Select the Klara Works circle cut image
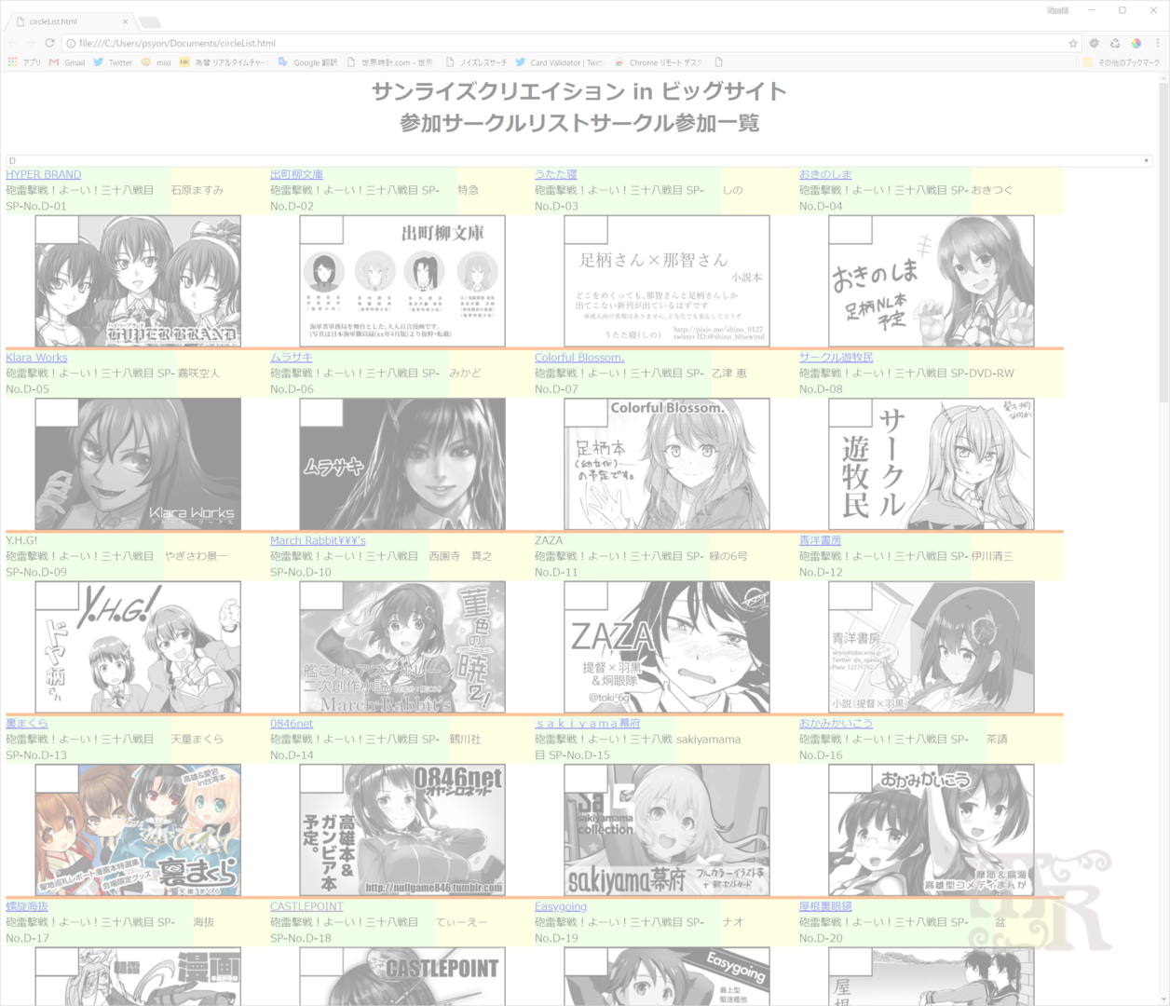This screenshot has width=1170, height=1006. click(x=138, y=464)
